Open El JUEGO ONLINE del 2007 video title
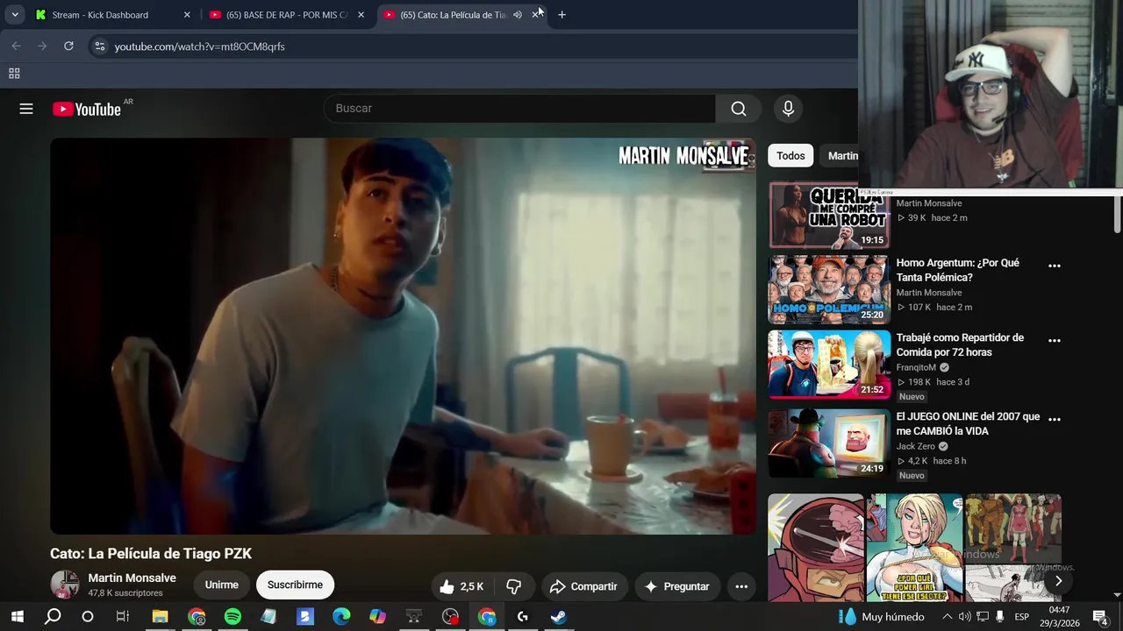This screenshot has height=631, width=1123. point(968,423)
